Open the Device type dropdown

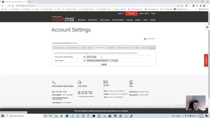tap(100, 61)
